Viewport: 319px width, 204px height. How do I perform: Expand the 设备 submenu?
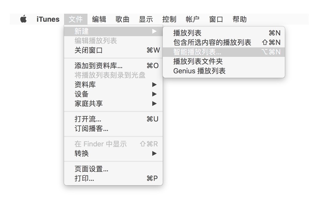(x=113, y=94)
